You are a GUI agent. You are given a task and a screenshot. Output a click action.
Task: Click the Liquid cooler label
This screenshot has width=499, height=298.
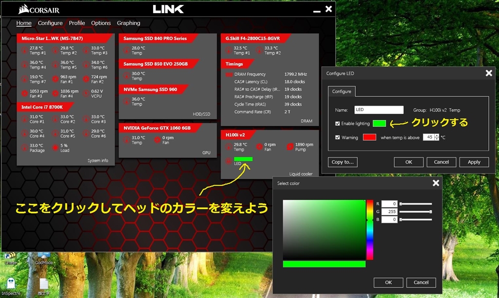pyautogui.click(x=301, y=174)
